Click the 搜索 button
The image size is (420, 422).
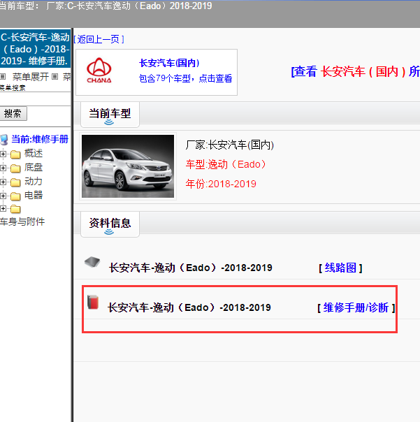[13, 114]
